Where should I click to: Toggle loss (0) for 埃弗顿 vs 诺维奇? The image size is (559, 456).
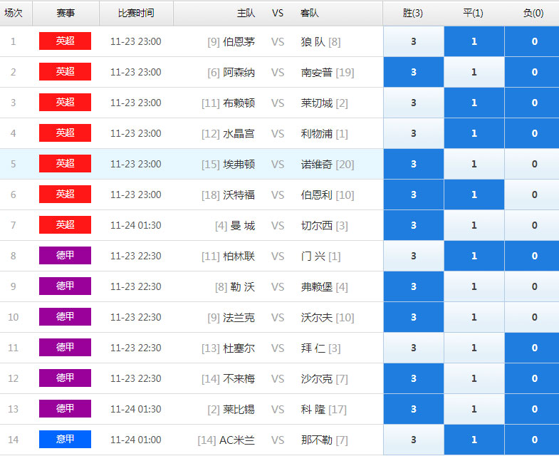pyautogui.click(x=532, y=164)
